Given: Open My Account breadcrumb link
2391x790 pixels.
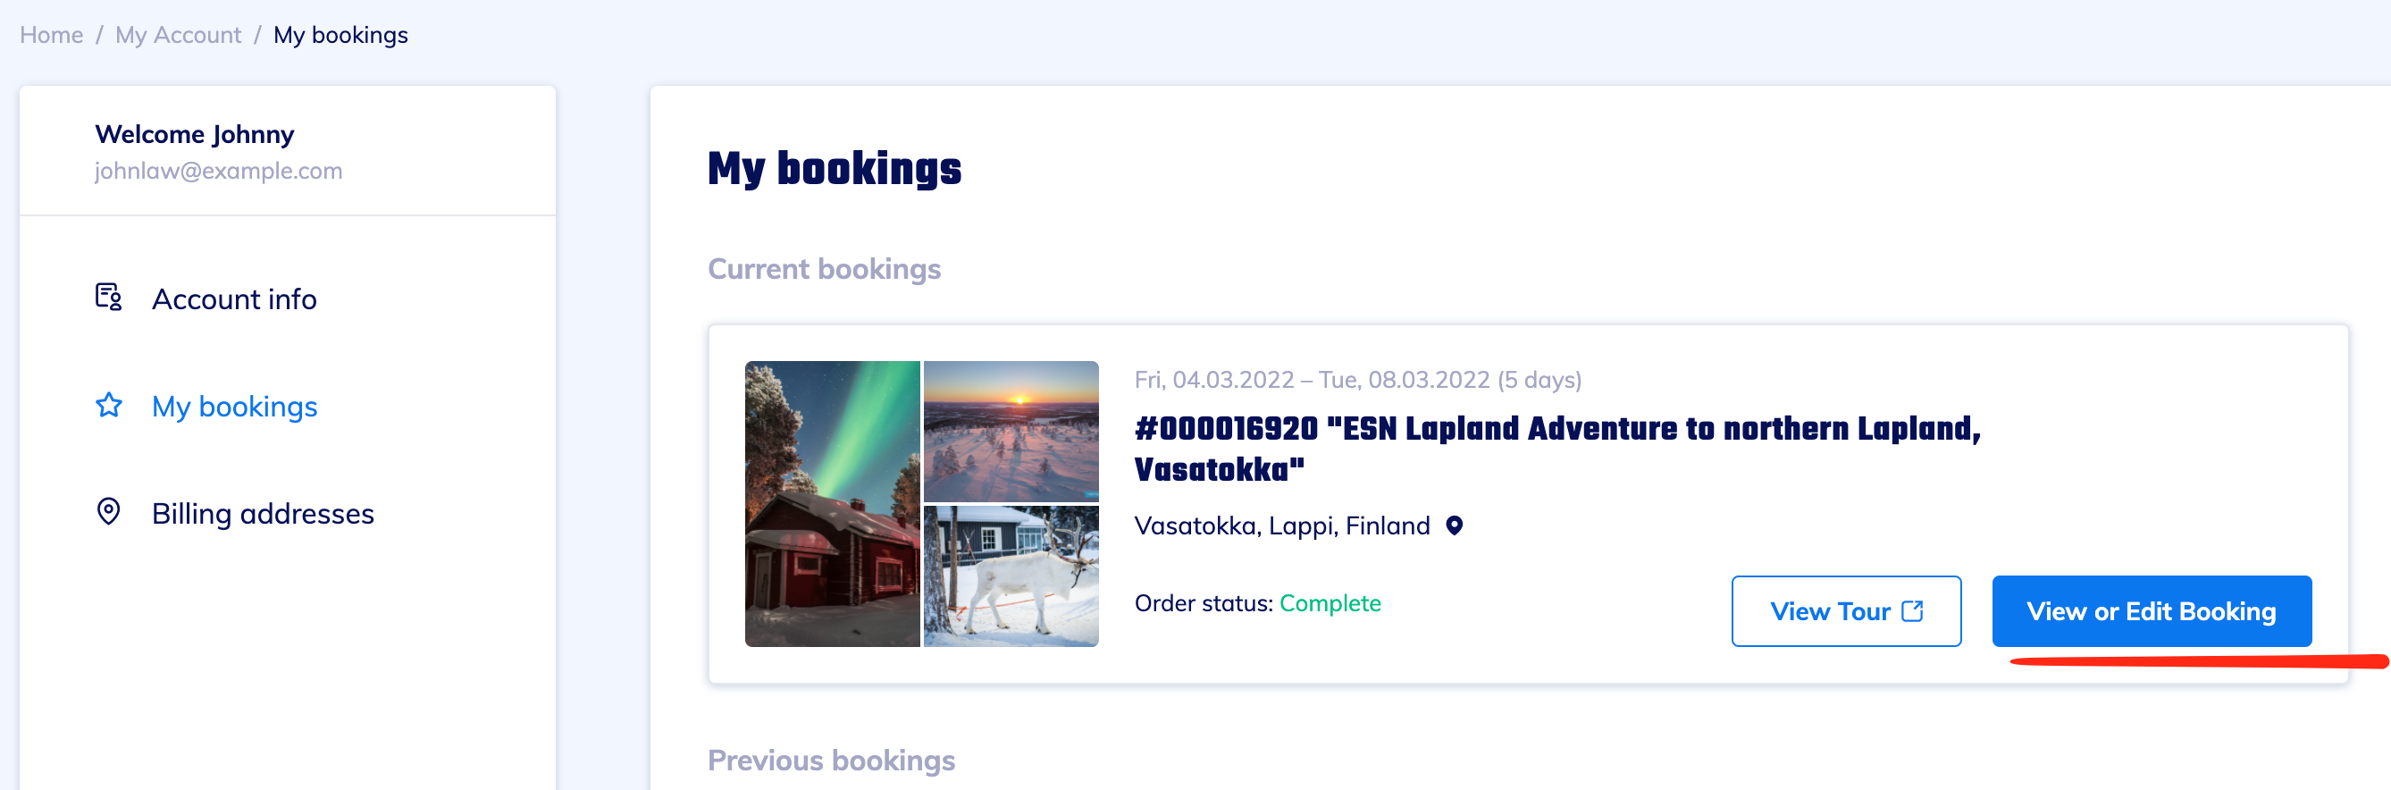Looking at the screenshot, I should coord(178,35).
